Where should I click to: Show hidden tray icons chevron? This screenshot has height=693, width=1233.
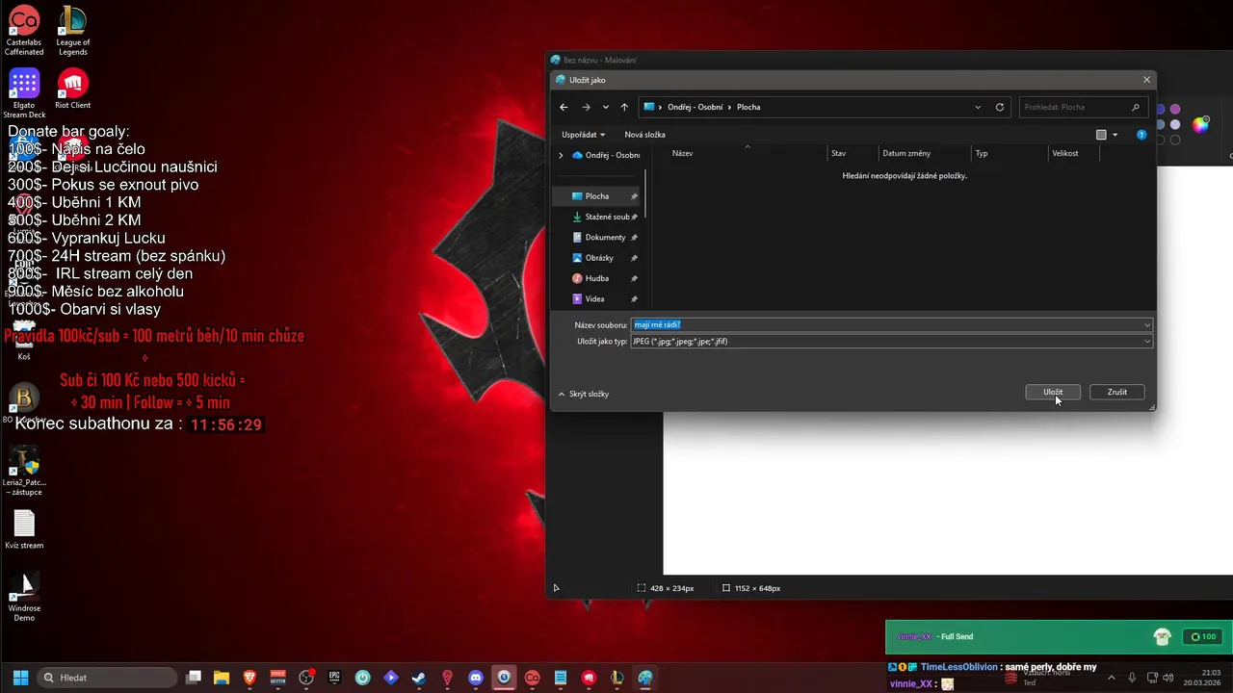tap(1114, 678)
